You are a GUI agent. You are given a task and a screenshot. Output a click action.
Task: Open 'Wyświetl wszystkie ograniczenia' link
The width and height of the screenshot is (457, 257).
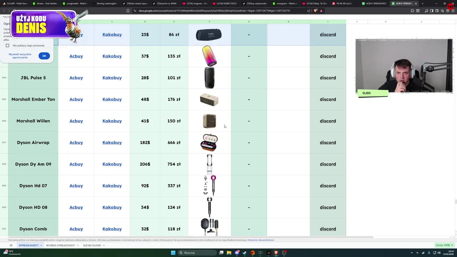pyautogui.click(x=20, y=56)
